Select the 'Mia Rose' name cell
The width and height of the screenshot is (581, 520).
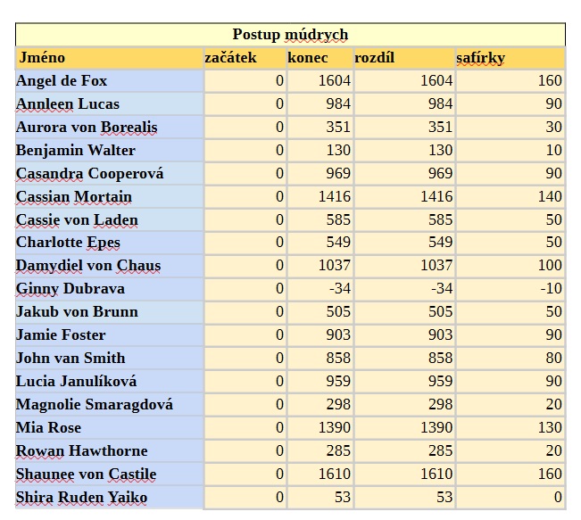(x=49, y=428)
